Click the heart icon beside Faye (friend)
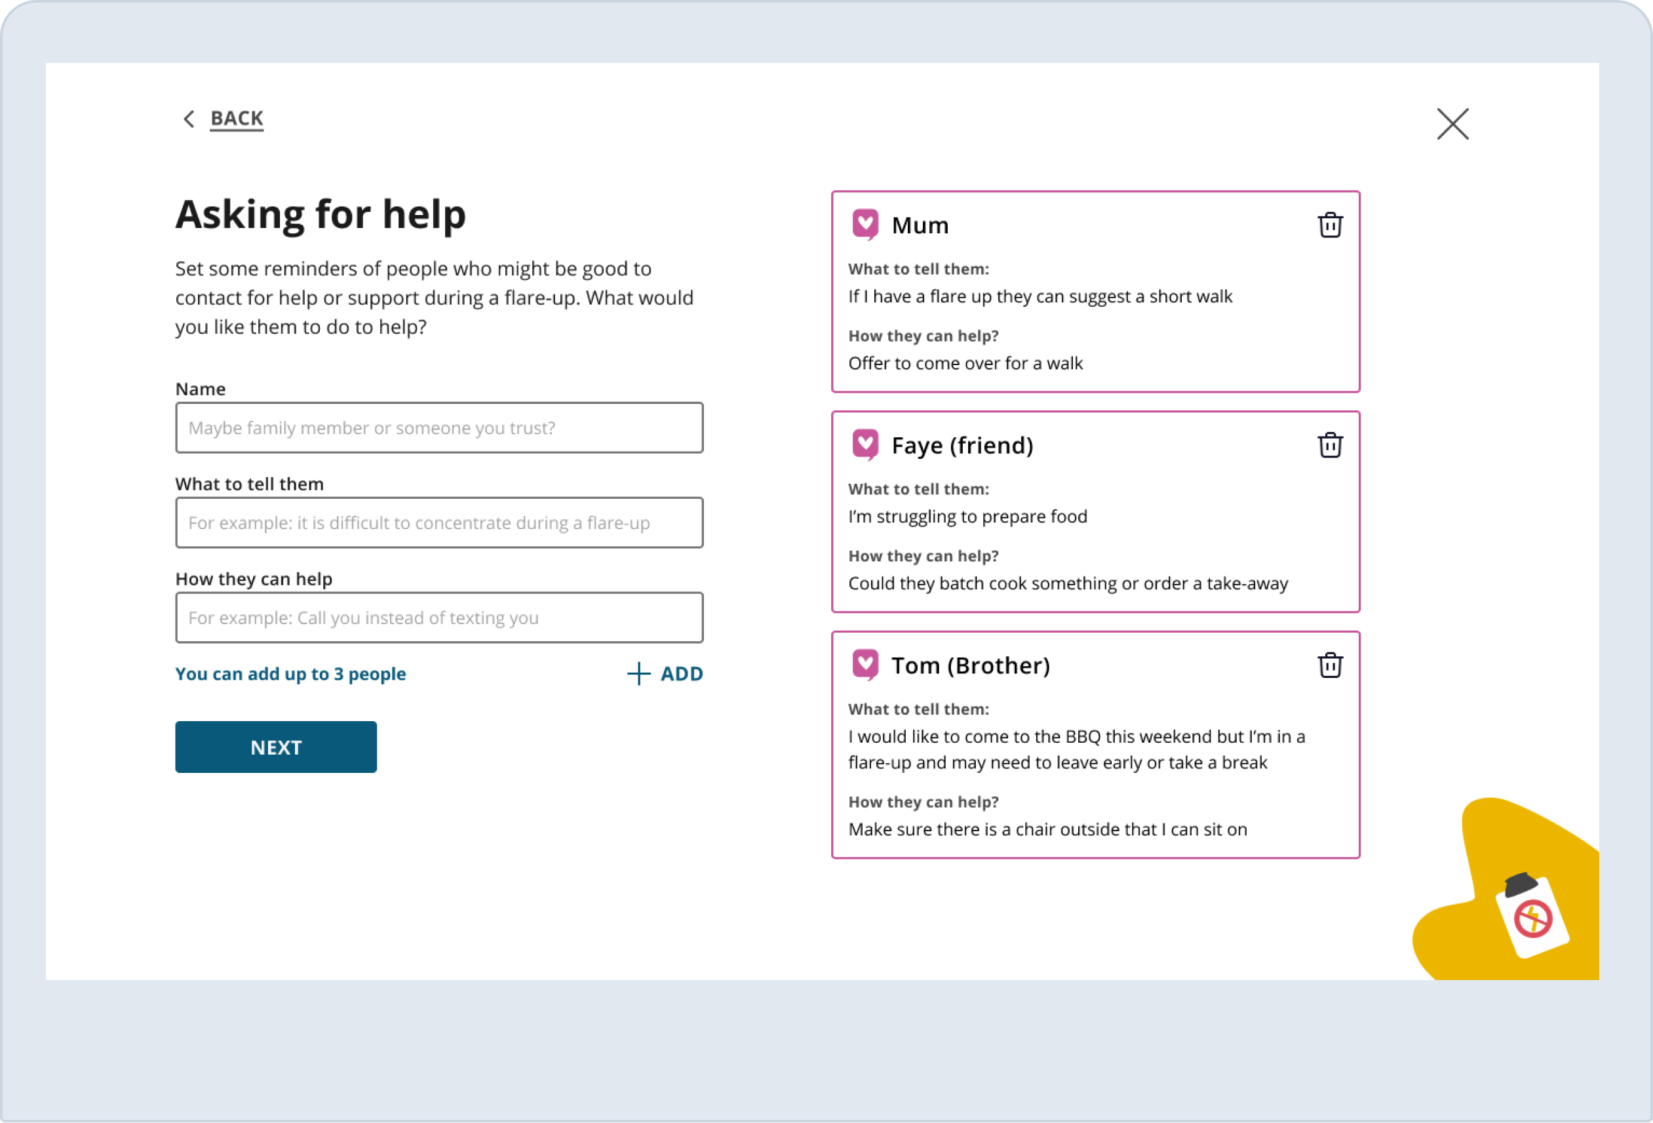The width and height of the screenshot is (1653, 1123). pyautogui.click(x=865, y=445)
